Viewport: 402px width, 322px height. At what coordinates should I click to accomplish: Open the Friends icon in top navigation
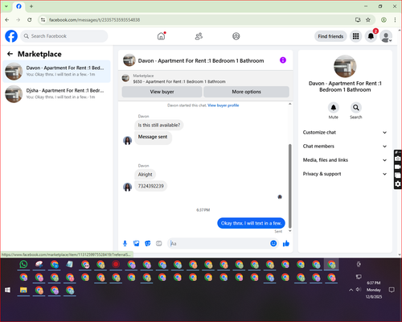tap(199, 36)
